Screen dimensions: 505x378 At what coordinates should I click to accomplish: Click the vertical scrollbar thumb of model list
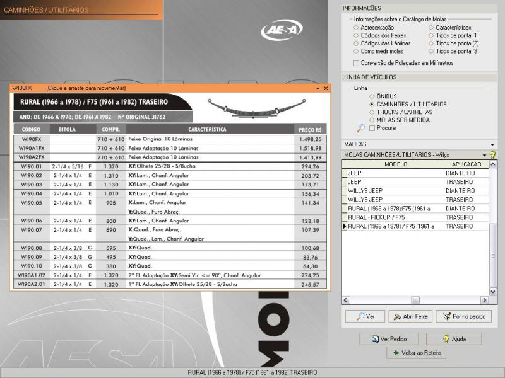point(493,256)
